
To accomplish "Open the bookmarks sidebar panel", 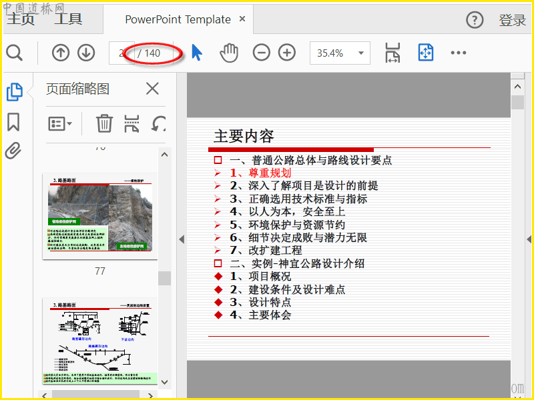I will point(13,122).
